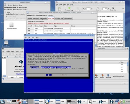Open Tabs menu in Clonezilla terminal

coord(33,38)
